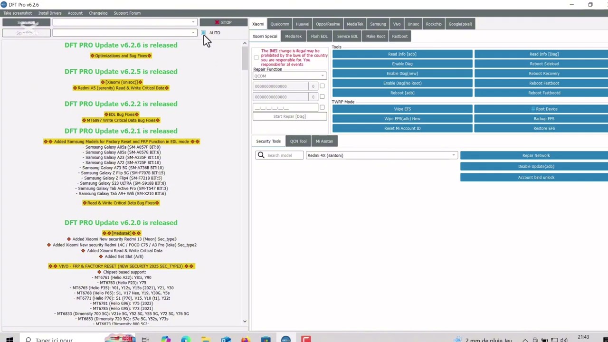
Task: Click the Wipe EFS button
Action: point(402,109)
